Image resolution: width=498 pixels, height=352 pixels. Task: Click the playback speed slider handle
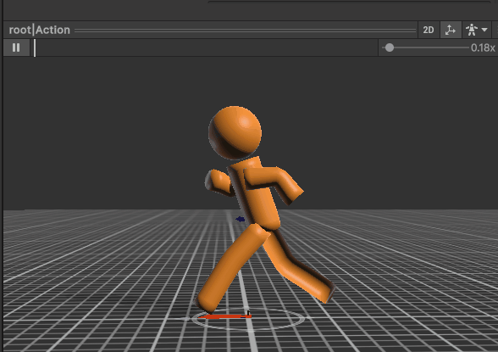point(390,47)
